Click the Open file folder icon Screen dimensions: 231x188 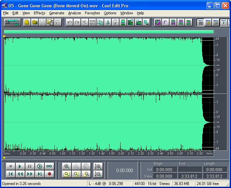[34, 22]
